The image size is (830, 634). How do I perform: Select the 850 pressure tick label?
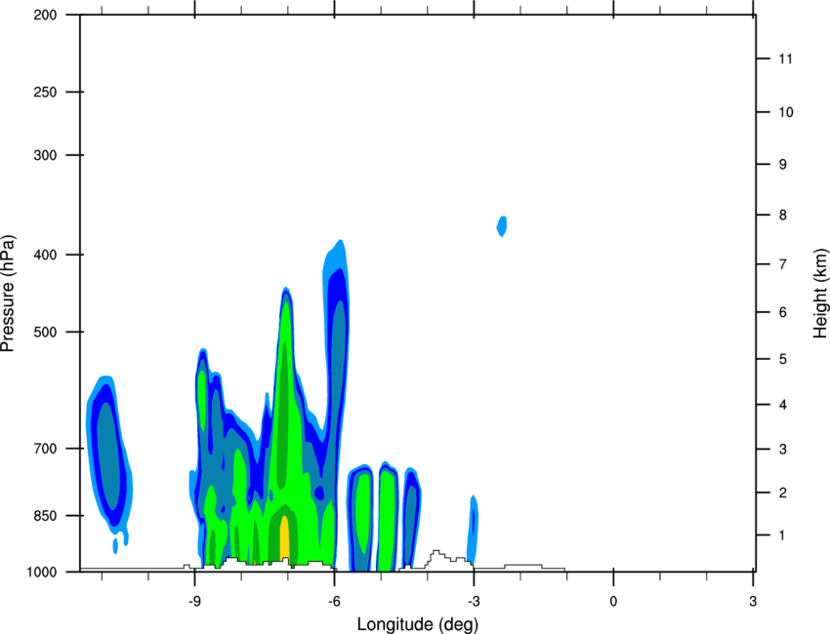click(45, 516)
